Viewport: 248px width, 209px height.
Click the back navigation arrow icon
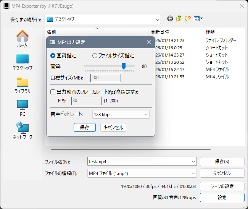[170, 19]
